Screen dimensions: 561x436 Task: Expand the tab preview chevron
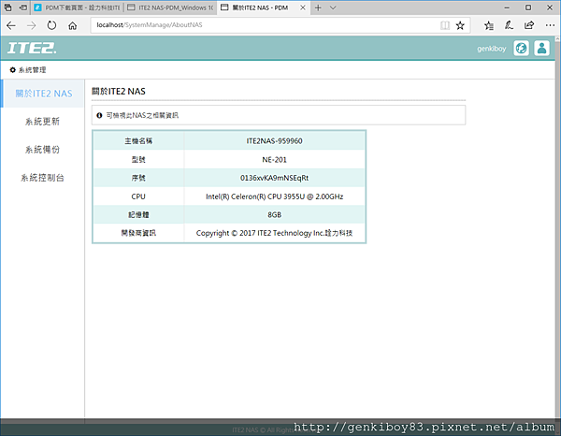pyautogui.click(x=333, y=7)
